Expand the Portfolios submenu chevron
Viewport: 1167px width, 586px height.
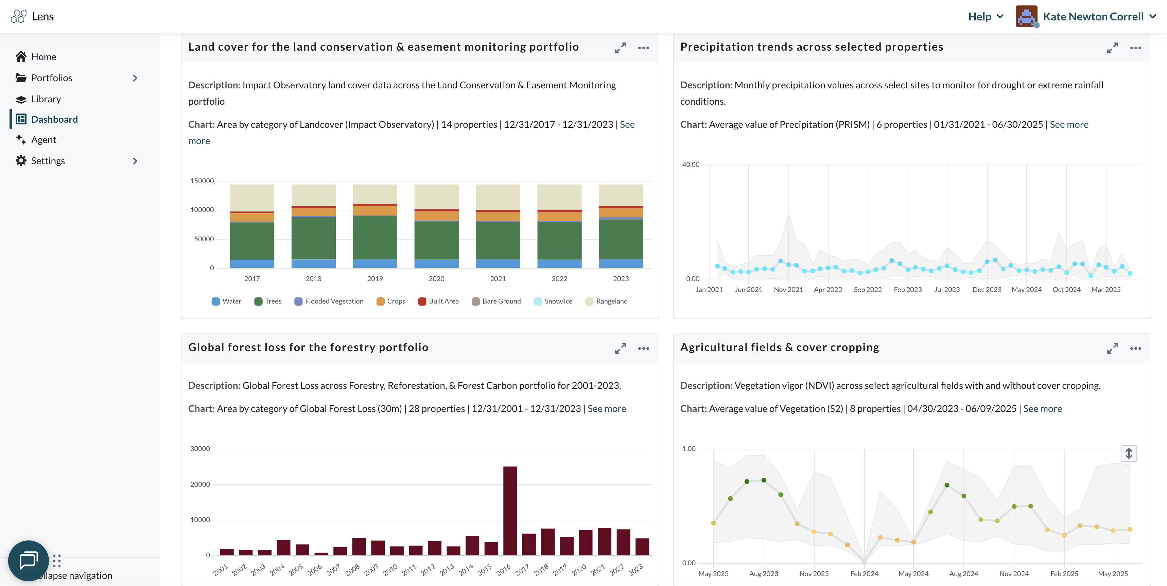click(135, 78)
